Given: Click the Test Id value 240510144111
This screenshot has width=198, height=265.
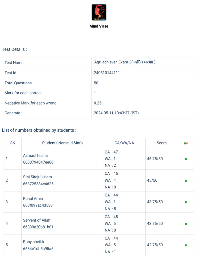Looking at the screenshot, I should click(107, 73).
